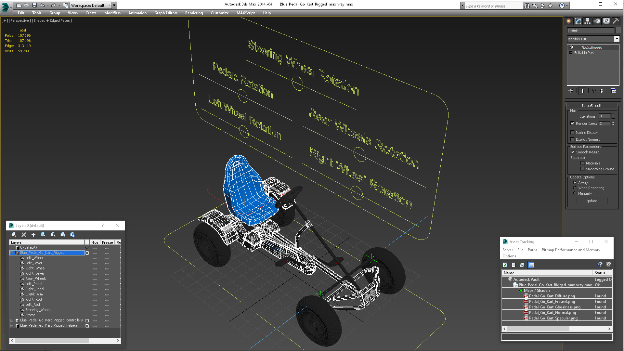Click the Perspective viewport label

[20, 20]
